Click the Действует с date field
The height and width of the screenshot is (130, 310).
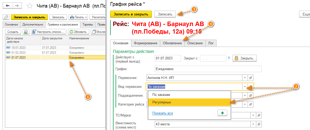168,58
